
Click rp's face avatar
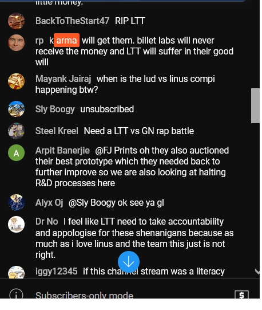pos(16,42)
